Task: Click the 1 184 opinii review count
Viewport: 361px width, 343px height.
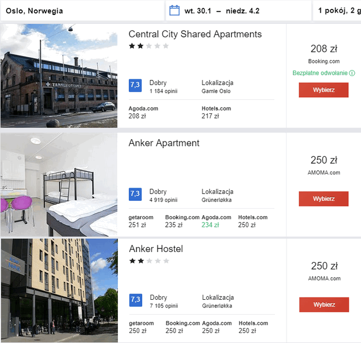Action: pyautogui.click(x=163, y=91)
